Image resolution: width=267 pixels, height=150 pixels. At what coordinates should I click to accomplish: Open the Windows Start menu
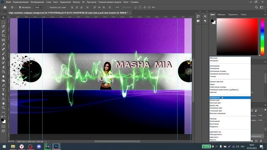[x=4, y=146]
